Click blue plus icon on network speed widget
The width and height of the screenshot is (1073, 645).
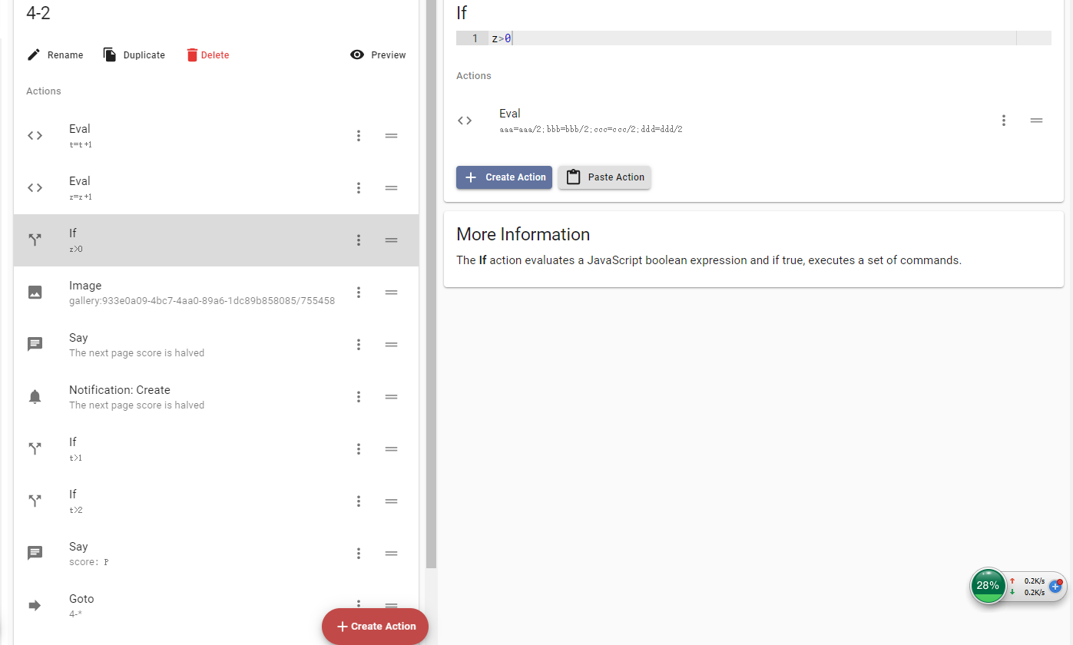coord(1056,586)
